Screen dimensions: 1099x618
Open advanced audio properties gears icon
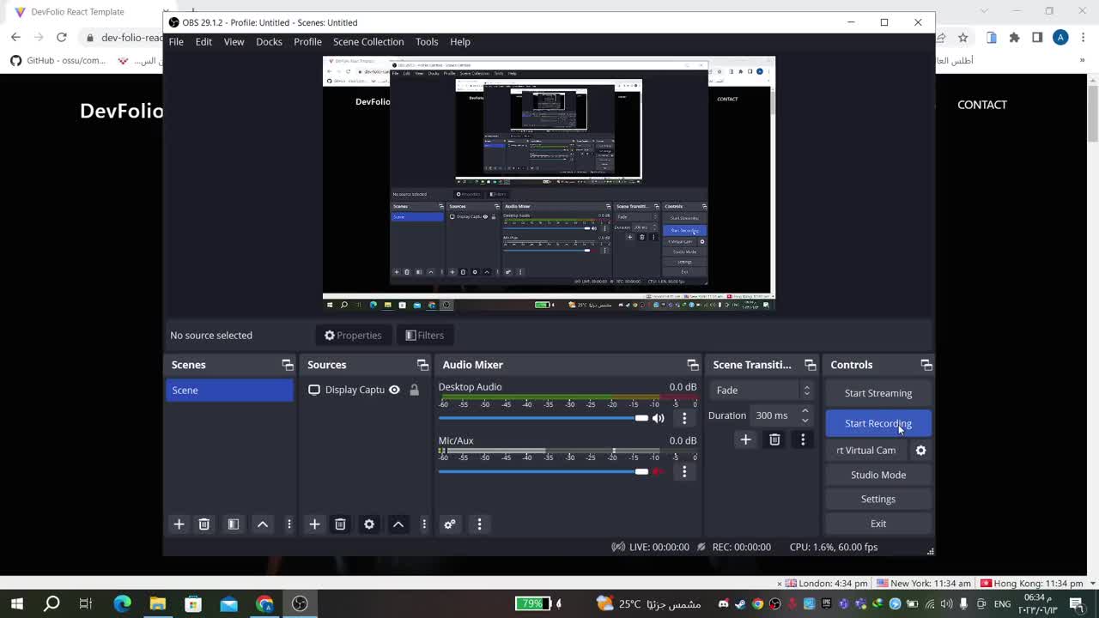click(x=449, y=524)
